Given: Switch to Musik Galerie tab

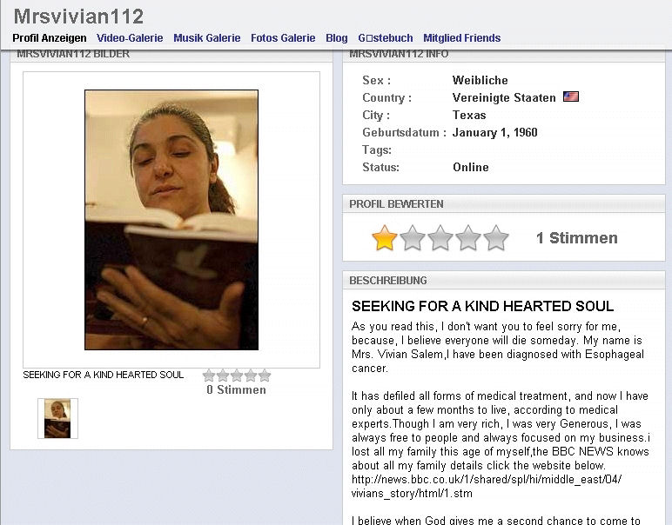Looking at the screenshot, I should [x=207, y=38].
